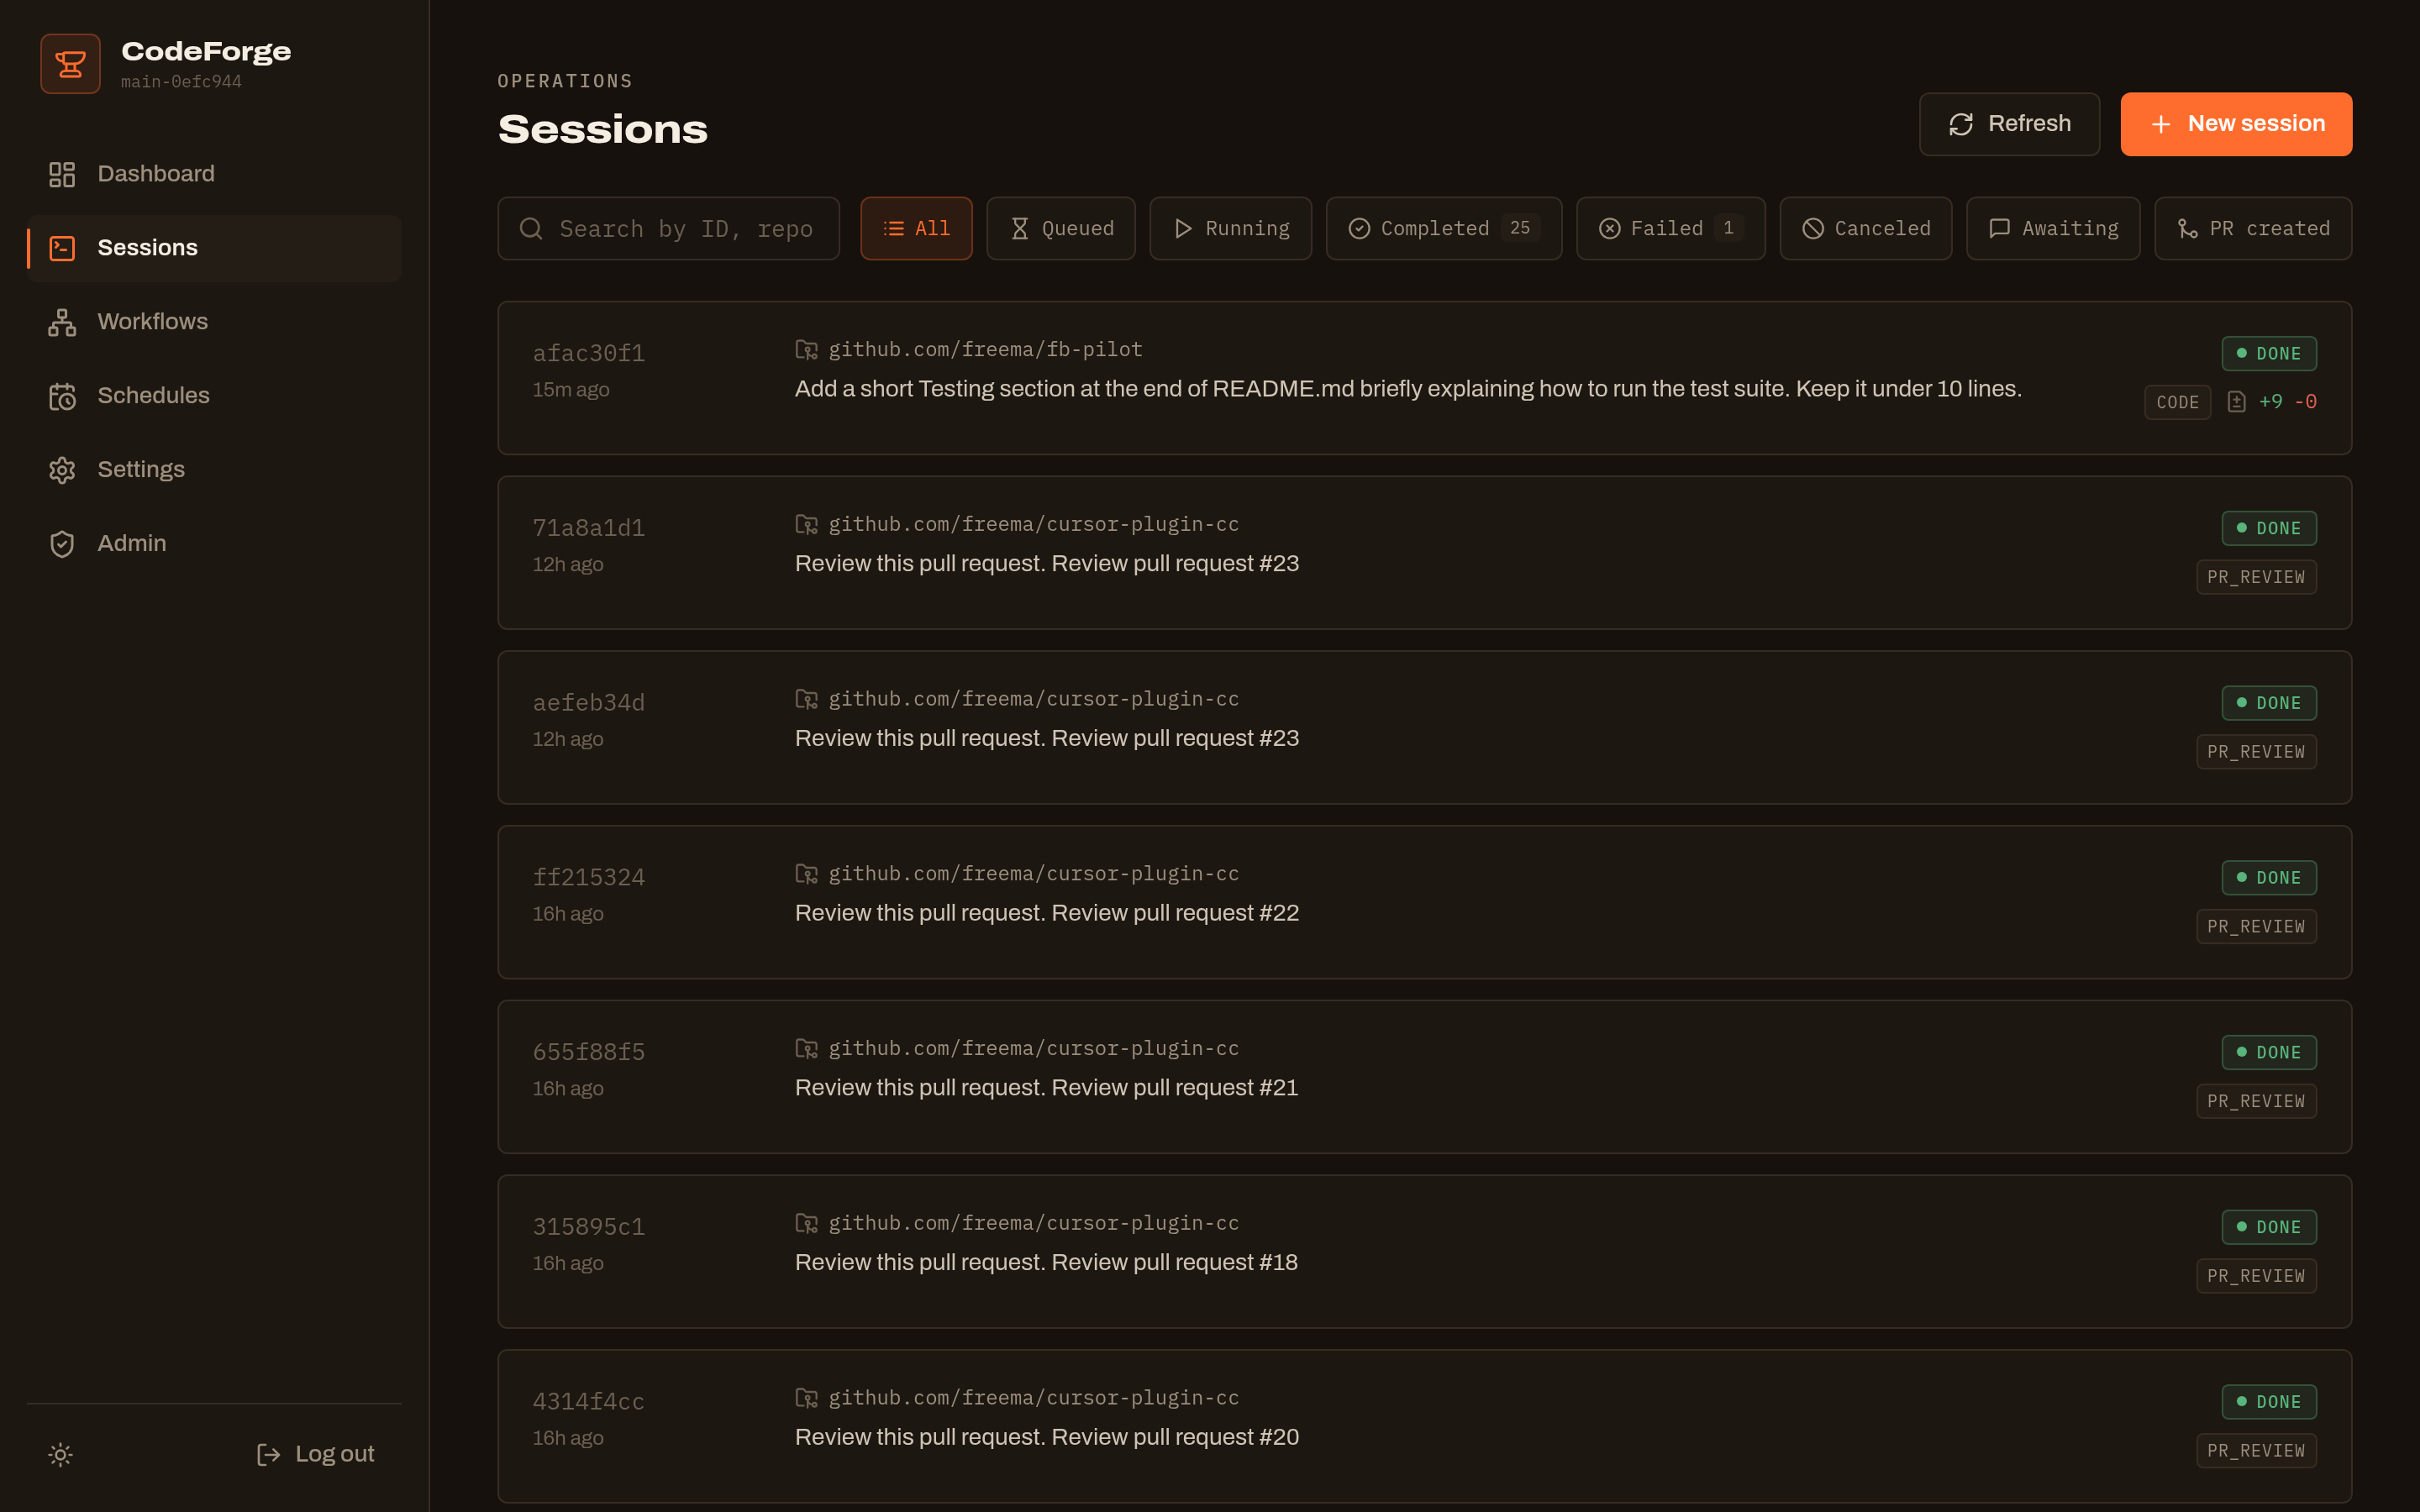
Task: Click the Sessions terminal icon
Action: (x=62, y=248)
